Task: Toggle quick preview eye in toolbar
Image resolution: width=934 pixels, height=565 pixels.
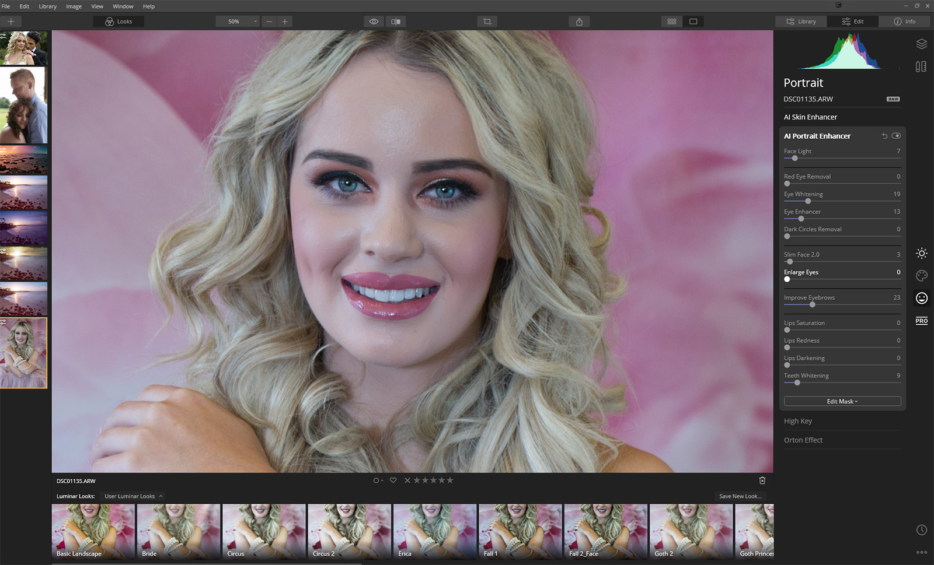Action: point(374,22)
